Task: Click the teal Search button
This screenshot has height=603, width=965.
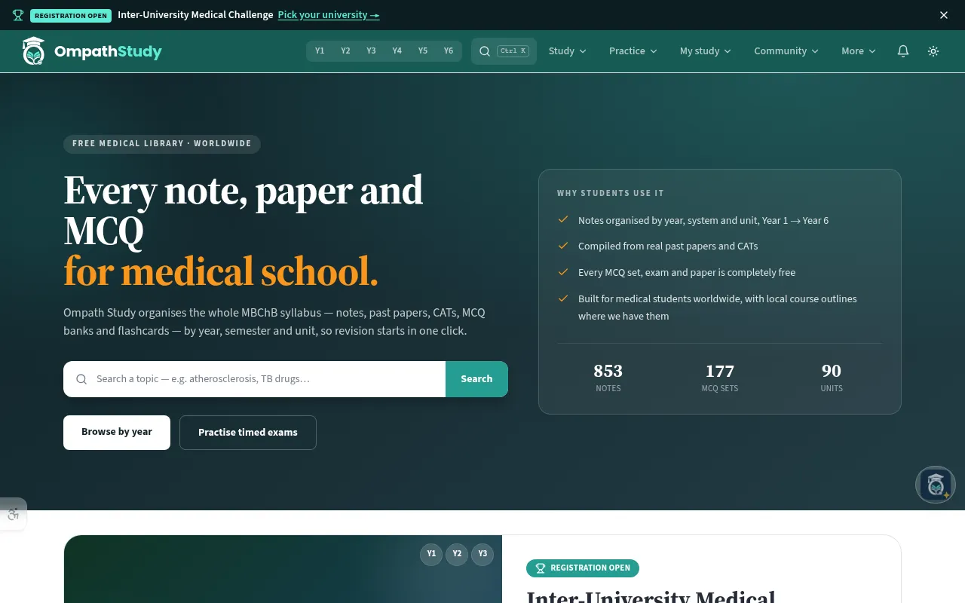Action: 476,379
